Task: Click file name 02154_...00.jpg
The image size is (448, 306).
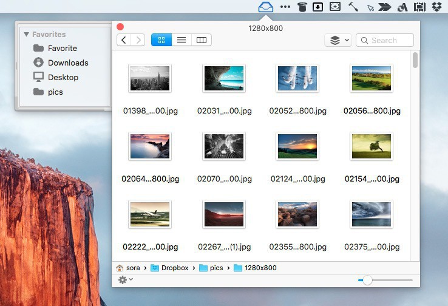Action: (x=372, y=179)
